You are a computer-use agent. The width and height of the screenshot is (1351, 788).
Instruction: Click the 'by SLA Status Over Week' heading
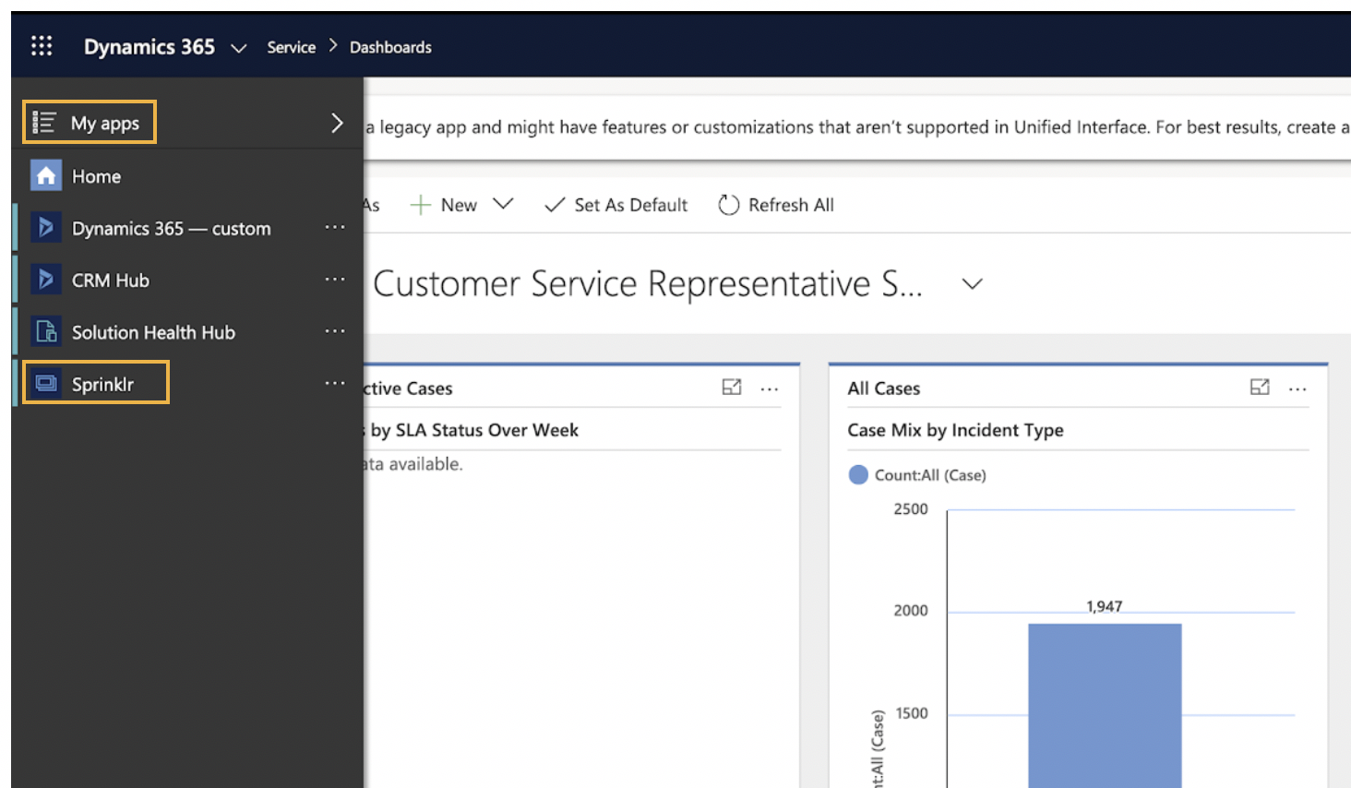[x=474, y=430]
